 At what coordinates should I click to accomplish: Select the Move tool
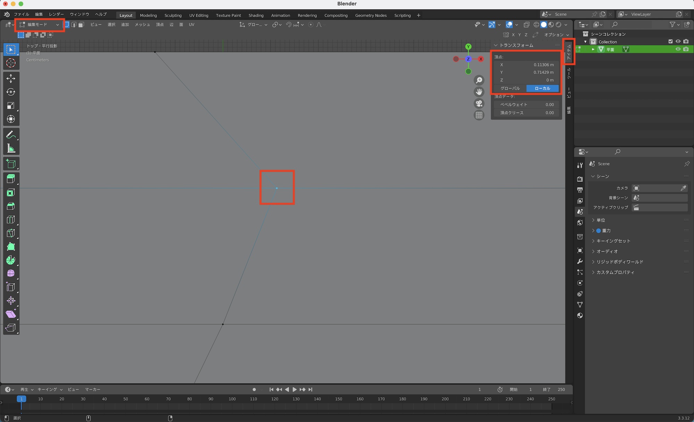(11, 79)
